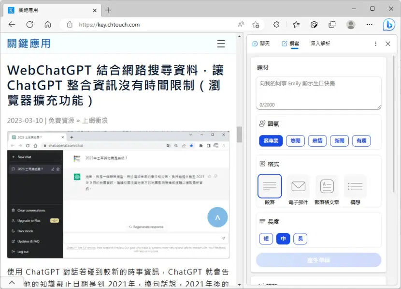Viewport: 401px width, 289px height.
Task: Open the 上網衝浪 category link
Action: coord(95,121)
